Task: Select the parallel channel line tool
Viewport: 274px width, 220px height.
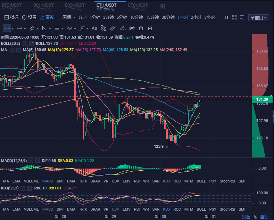Action: click(32, 28)
